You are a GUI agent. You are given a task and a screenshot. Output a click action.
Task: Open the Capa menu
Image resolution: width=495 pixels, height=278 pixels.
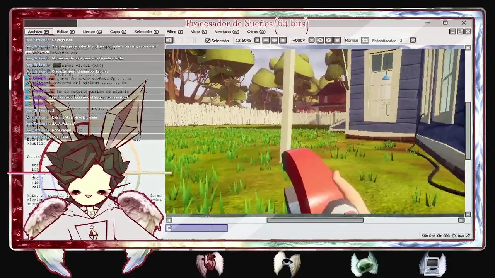point(118,32)
